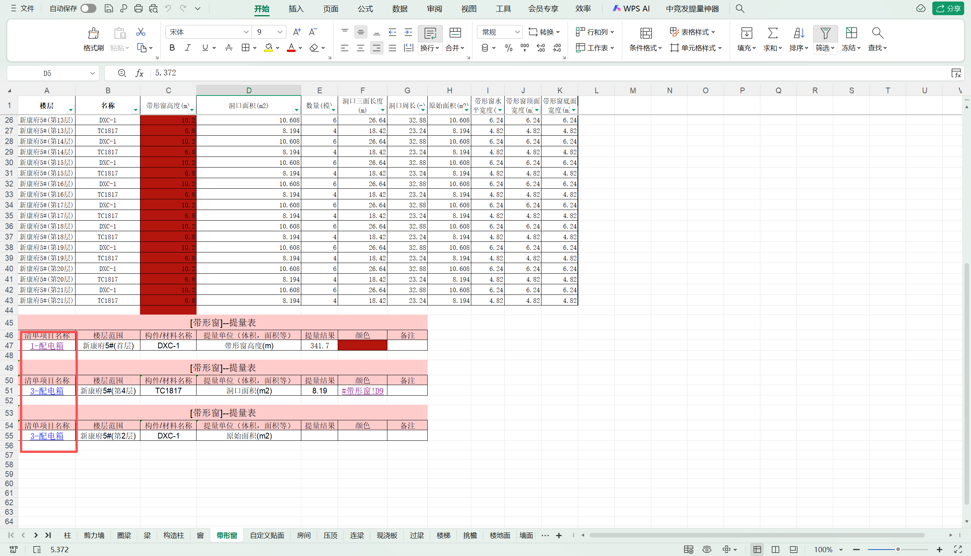This screenshot has height=556, width=971.
Task: Click the AutoSum (求和) icon
Action: coord(773,33)
